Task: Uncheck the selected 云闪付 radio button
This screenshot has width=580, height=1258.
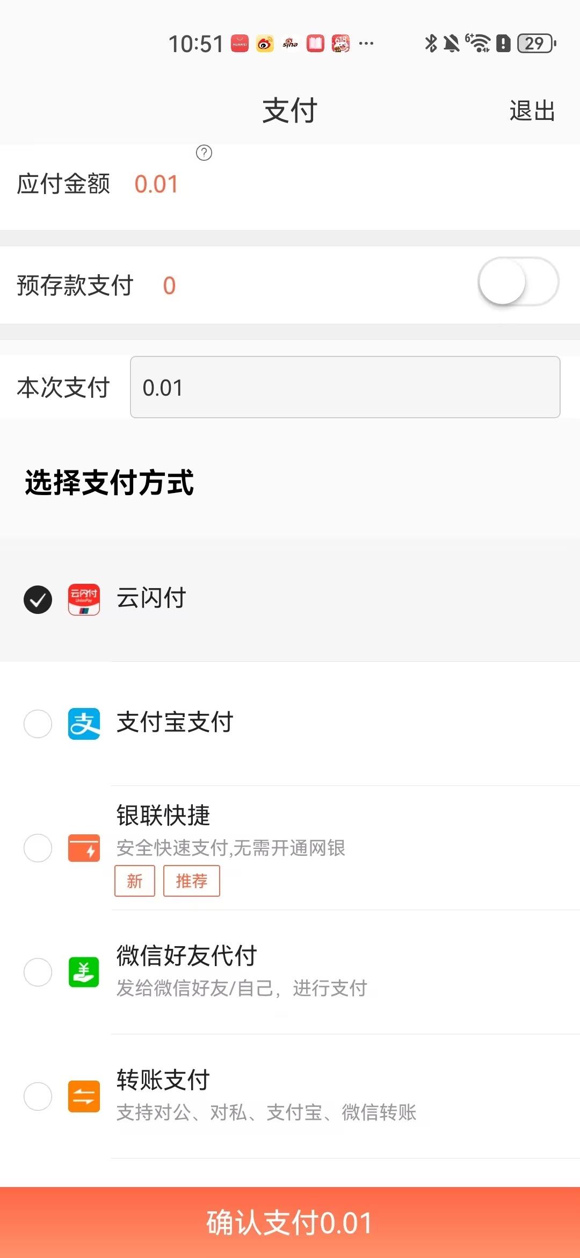Action: point(38,599)
